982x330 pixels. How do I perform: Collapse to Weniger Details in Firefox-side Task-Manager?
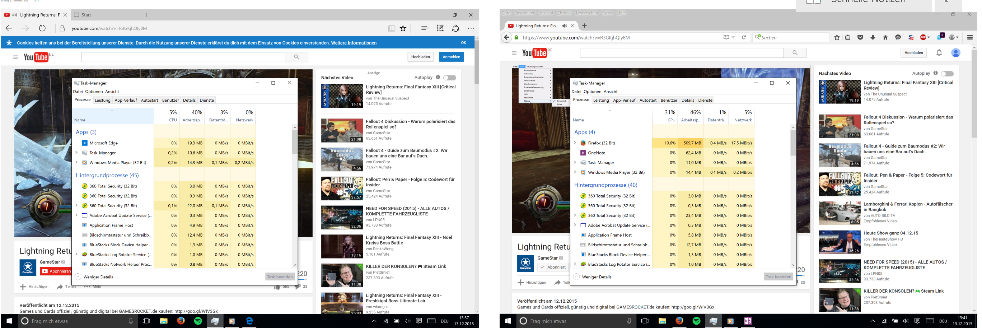pyautogui.click(x=593, y=277)
